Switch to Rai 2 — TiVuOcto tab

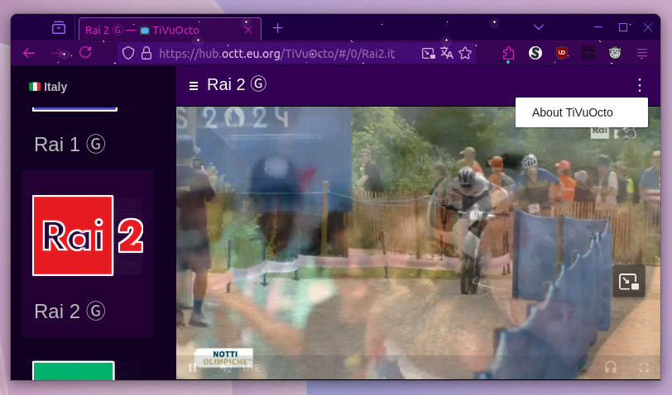pos(170,29)
